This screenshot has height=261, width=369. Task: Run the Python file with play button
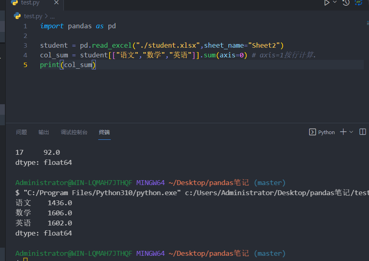327,3
